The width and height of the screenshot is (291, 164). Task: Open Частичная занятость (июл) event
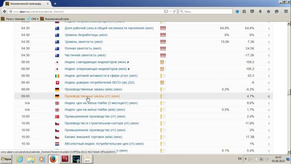(85, 56)
